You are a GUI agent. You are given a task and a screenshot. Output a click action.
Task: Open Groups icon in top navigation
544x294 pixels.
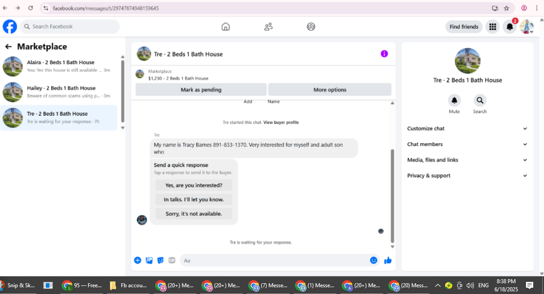coord(311,26)
